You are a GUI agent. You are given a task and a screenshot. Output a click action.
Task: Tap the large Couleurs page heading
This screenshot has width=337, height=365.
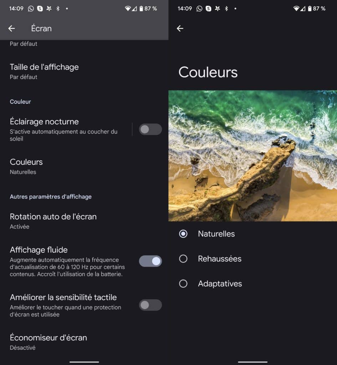[208, 72]
